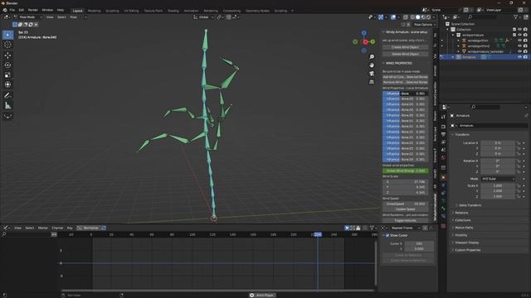Viewport: 531px width, 298px height.
Task: Select the Transform tool
Action: coord(7,84)
